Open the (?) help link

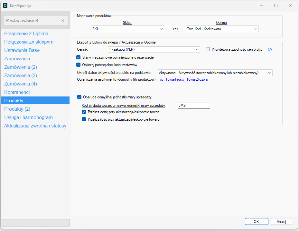270,49
